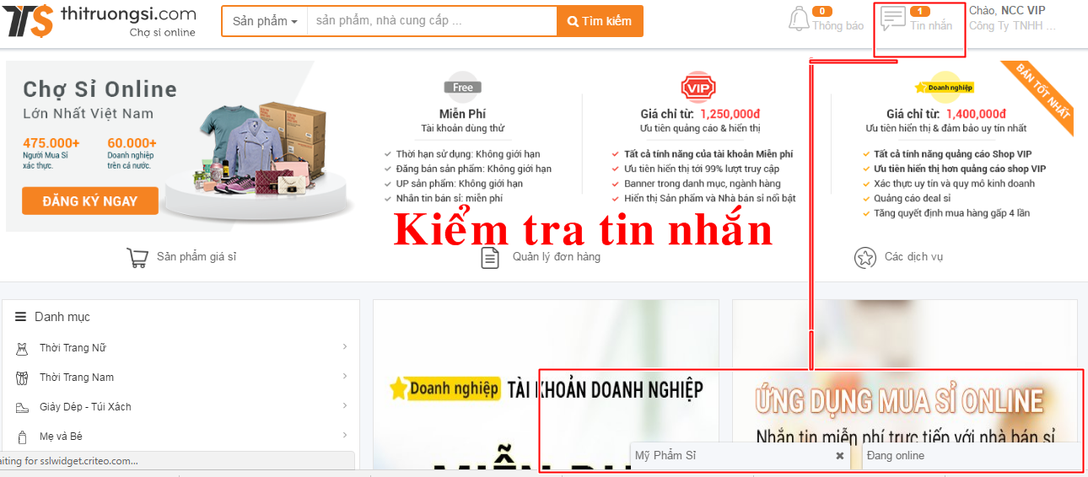Image resolution: width=1088 pixels, height=477 pixels.
Task: Click the red VIP badge icon
Action: coord(698,88)
